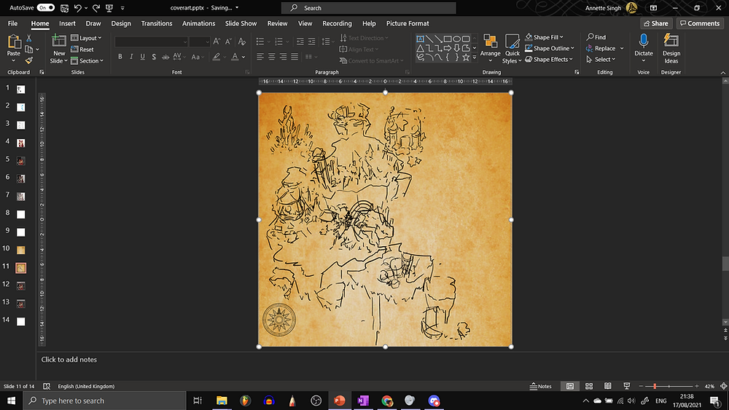
Task: Click the Quick Styles icon
Action: point(512,42)
